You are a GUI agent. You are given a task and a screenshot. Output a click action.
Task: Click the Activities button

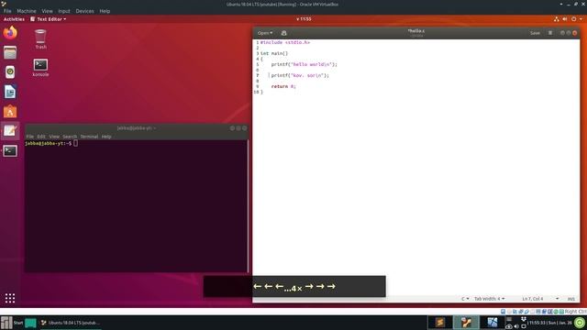point(14,19)
